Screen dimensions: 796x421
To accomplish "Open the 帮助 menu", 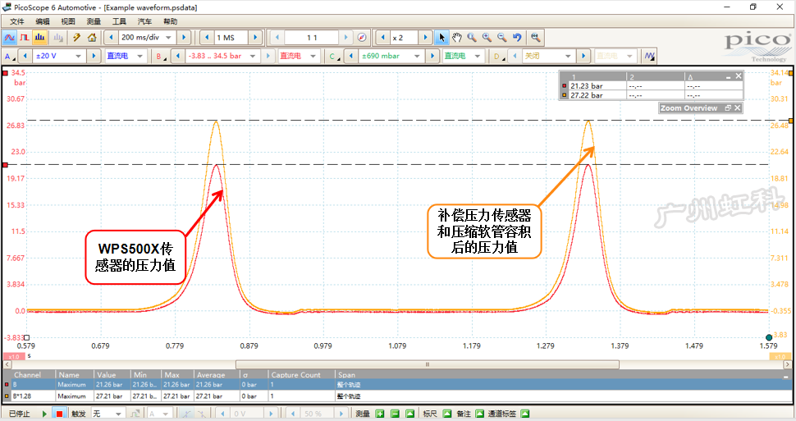I will coord(170,21).
